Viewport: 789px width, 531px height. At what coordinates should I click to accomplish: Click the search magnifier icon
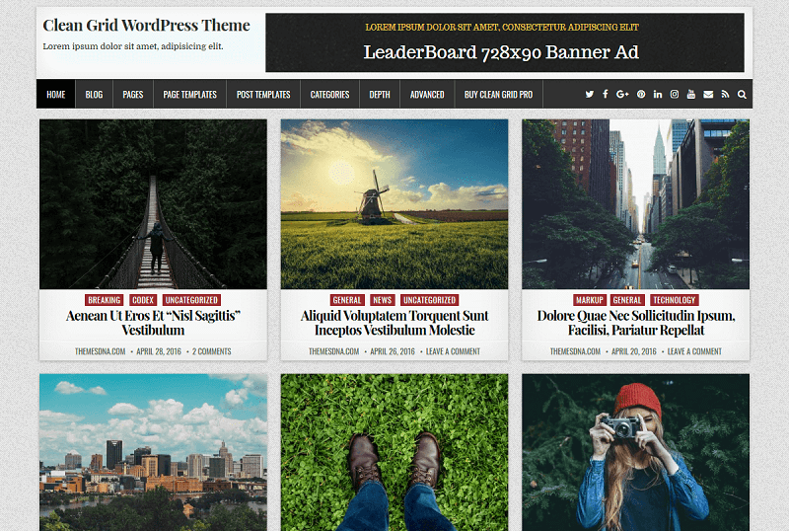coord(742,94)
